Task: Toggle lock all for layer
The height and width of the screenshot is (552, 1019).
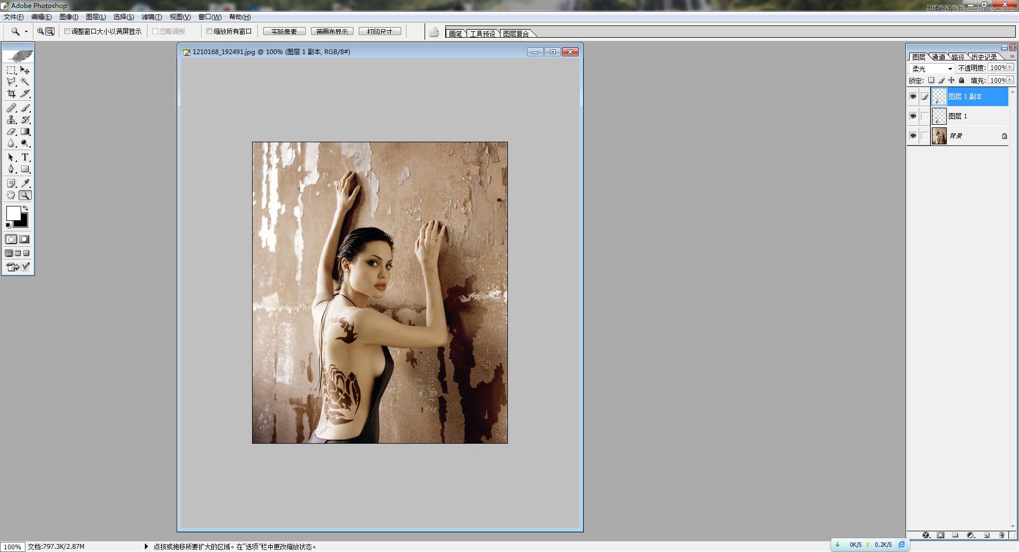Action: [961, 80]
